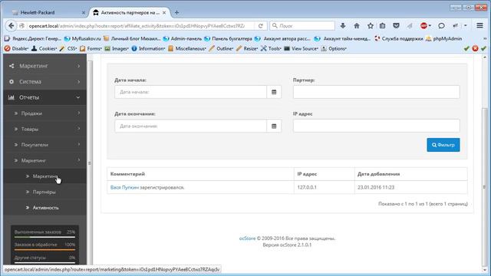Expand the top Маркетинг sidebar section
This screenshot has width=491, height=276.
(44, 66)
